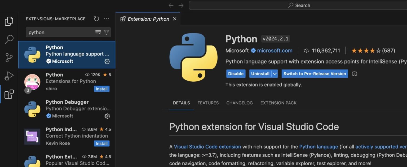Click Switch to Pre-Release Version
This screenshot has width=407, height=167.
click(x=314, y=73)
